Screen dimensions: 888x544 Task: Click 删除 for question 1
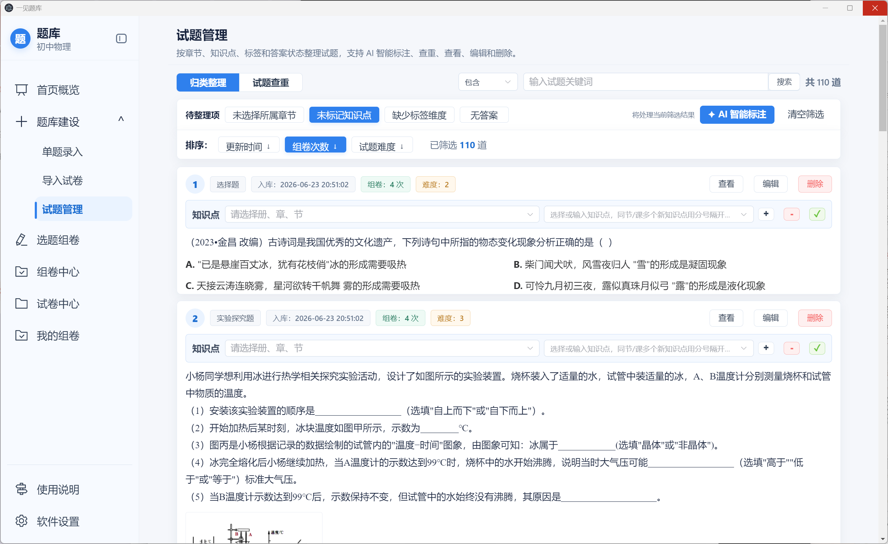tap(815, 184)
